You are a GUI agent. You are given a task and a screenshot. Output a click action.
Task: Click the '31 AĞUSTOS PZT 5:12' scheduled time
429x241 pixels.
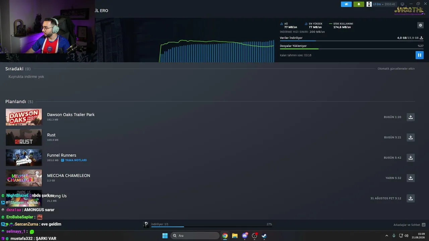(x=386, y=198)
